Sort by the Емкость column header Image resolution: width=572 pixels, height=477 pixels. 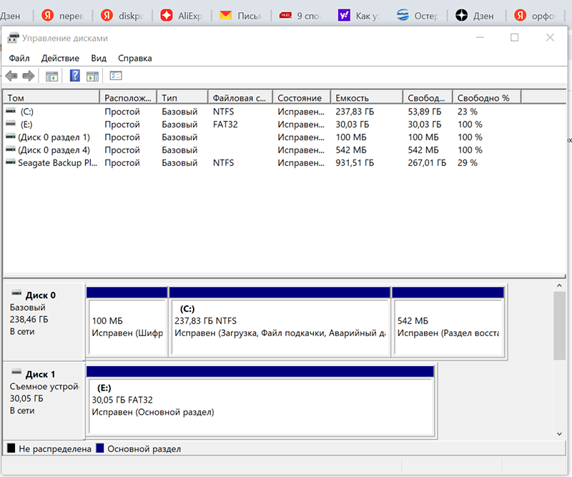[x=367, y=98]
